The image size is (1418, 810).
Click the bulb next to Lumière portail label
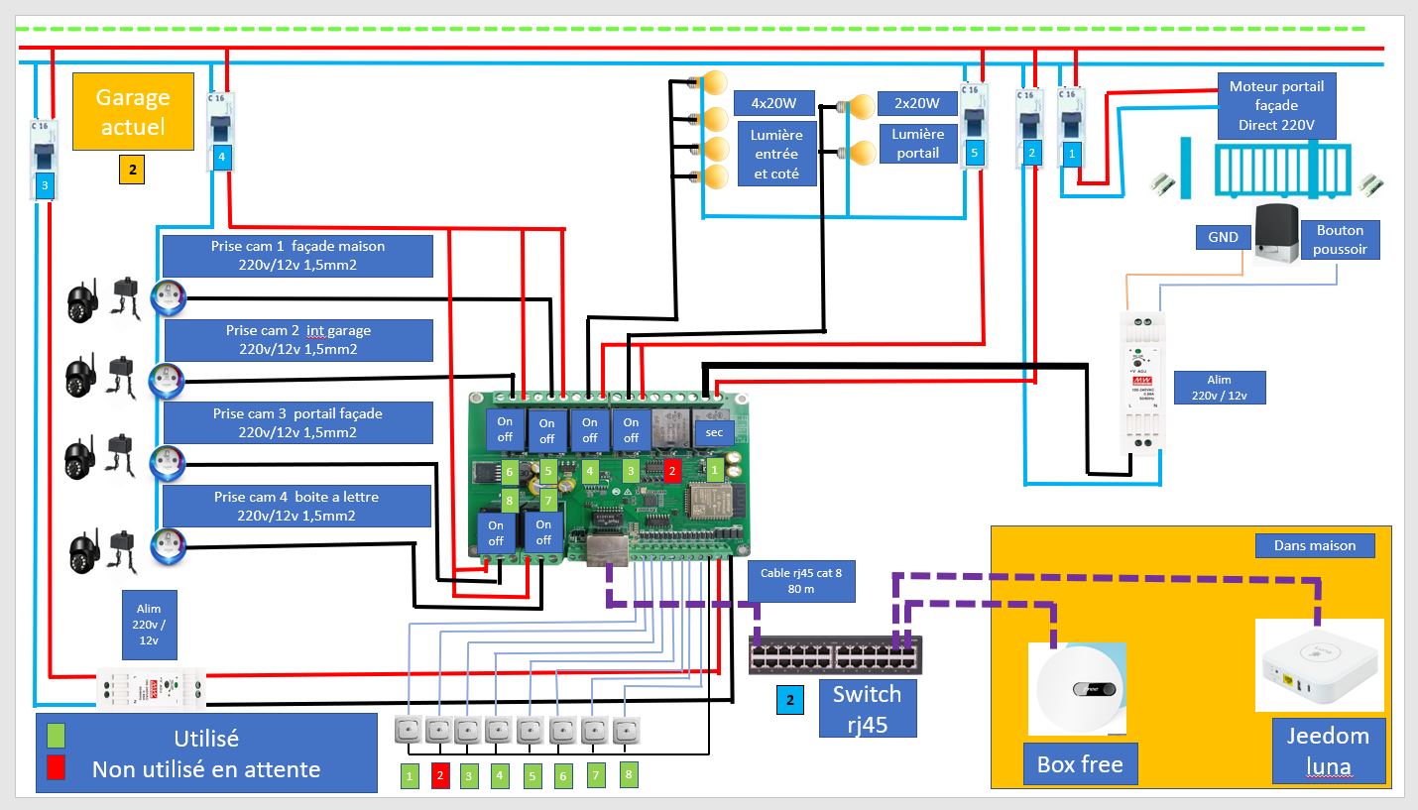(x=857, y=152)
